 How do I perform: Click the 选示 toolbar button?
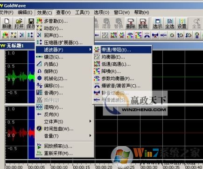(x=157, y=23)
